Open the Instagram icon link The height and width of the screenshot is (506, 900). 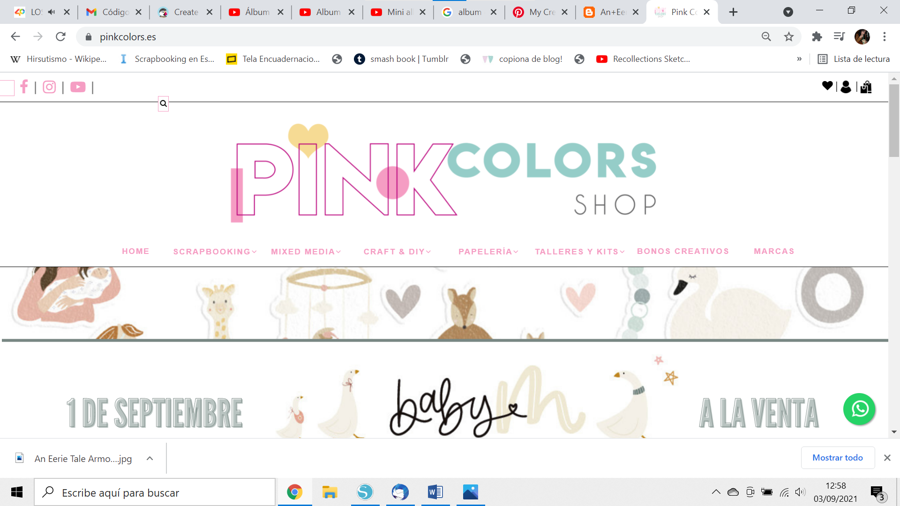click(x=49, y=87)
